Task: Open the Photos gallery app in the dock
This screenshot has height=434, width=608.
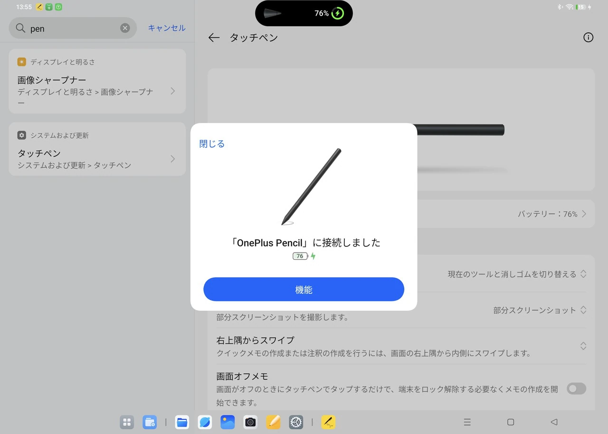Action: tap(228, 422)
